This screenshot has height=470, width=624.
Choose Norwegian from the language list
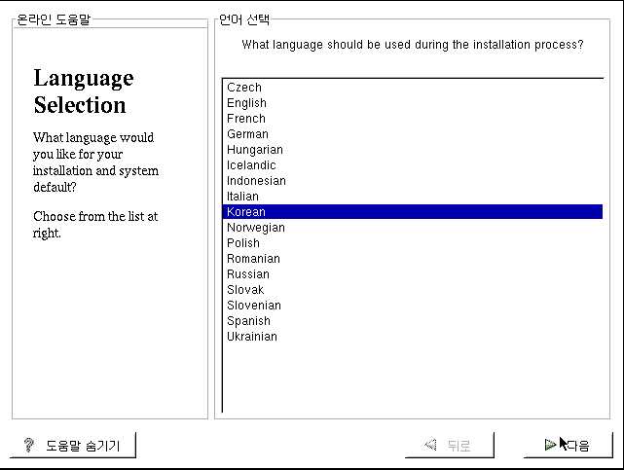tap(256, 228)
